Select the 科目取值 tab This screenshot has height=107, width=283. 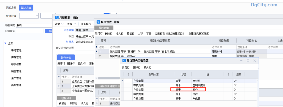pyautogui.click(x=104, y=28)
